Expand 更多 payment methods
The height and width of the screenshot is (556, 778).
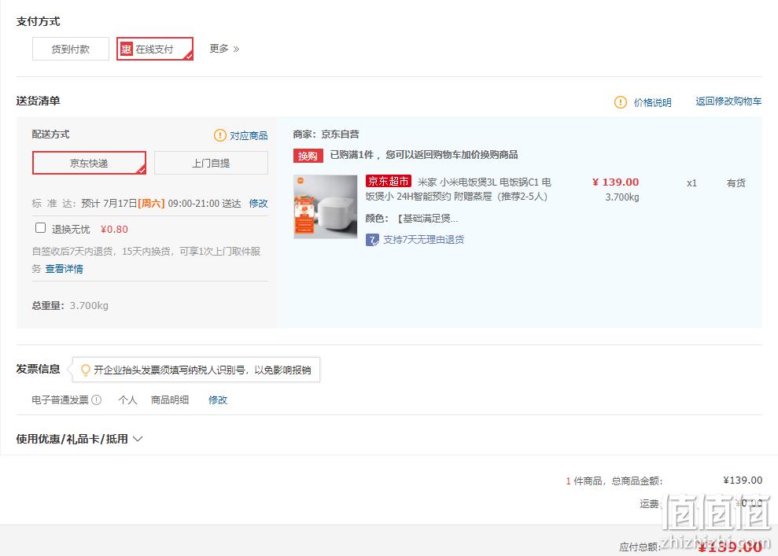(224, 49)
